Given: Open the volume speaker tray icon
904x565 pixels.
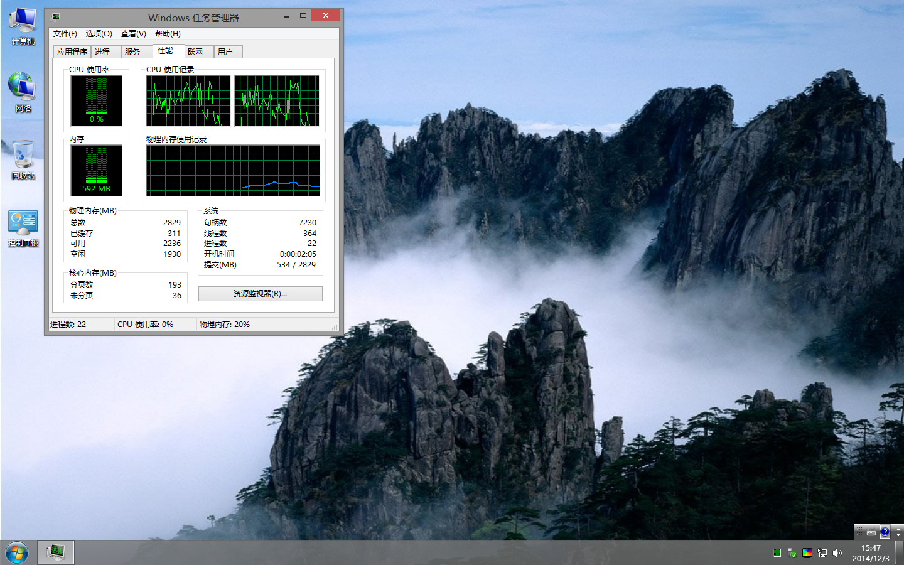Looking at the screenshot, I should coord(837,553).
